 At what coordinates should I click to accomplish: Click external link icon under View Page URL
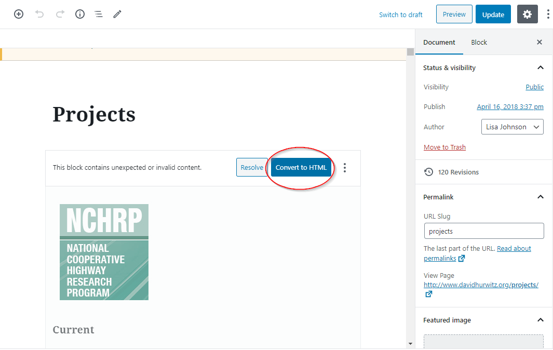[428, 294]
